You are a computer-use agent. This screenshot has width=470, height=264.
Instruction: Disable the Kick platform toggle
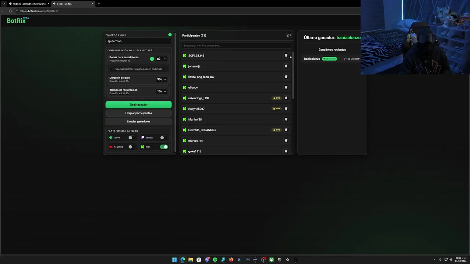coord(164,147)
